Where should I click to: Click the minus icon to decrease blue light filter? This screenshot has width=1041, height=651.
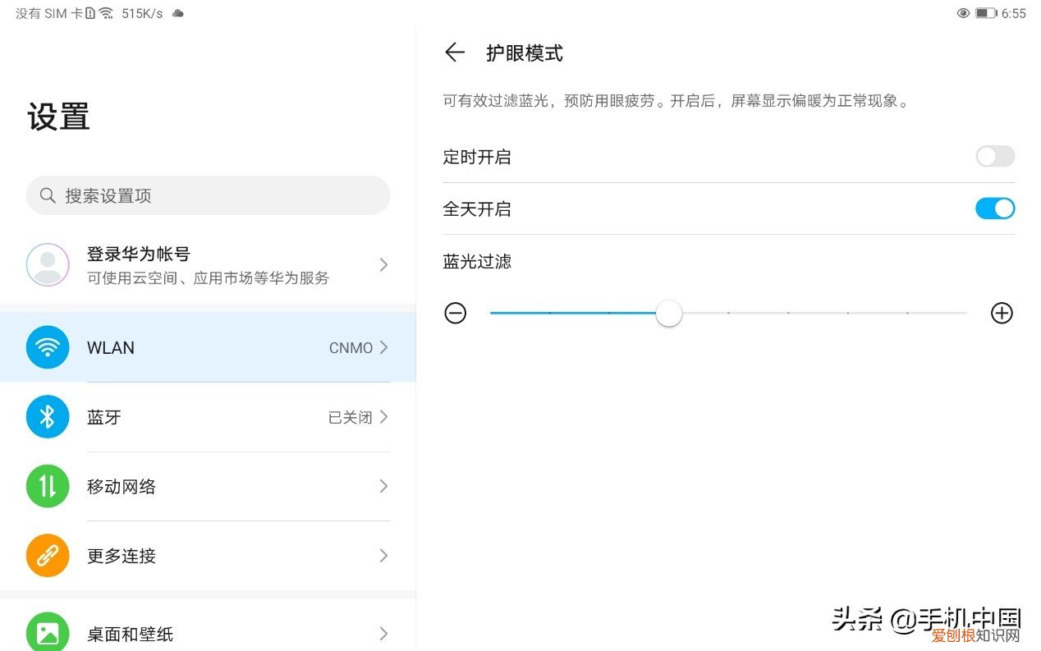click(x=456, y=313)
